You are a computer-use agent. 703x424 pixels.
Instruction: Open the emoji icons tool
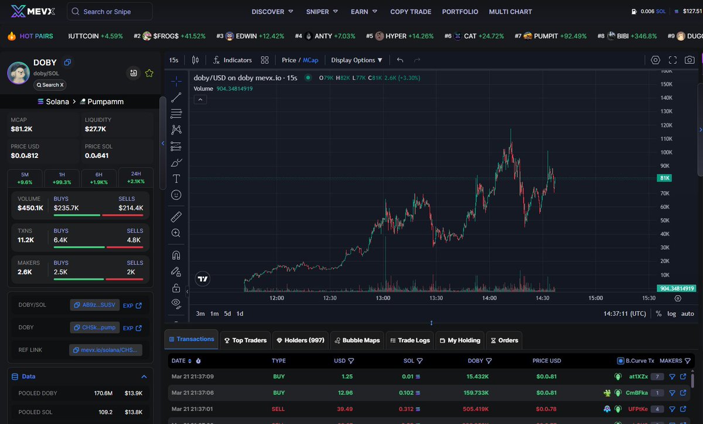click(176, 195)
